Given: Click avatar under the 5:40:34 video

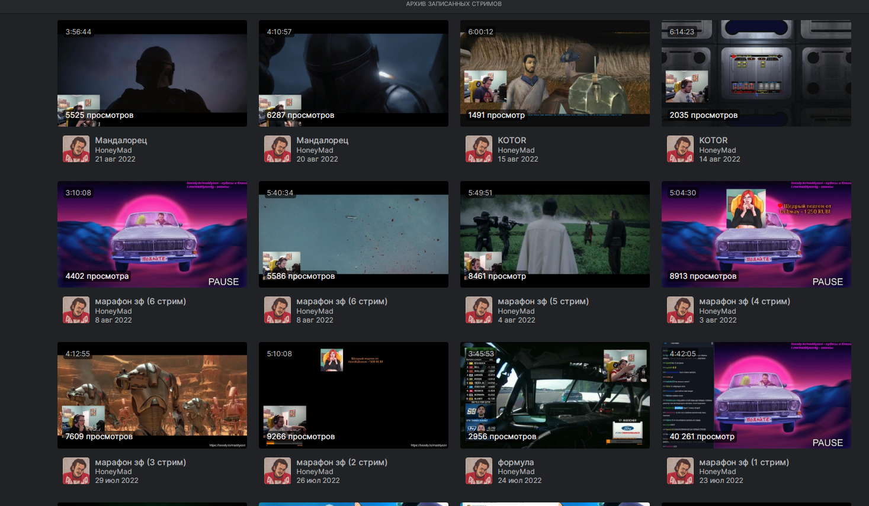Looking at the screenshot, I should 277,310.
